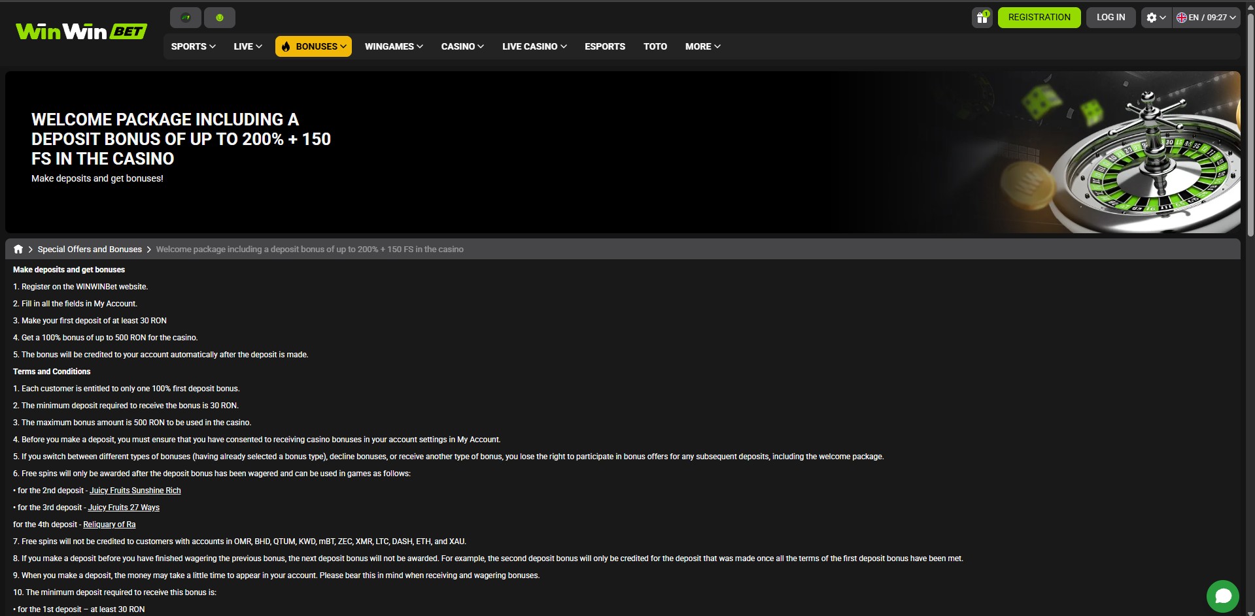Click the 'Make deposits and get bonuses' heading
This screenshot has height=616, width=1255.
point(69,270)
